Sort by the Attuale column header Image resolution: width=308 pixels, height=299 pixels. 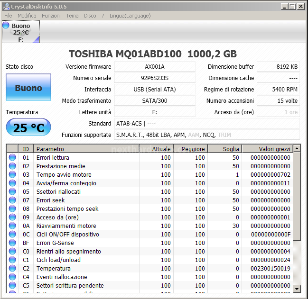click(x=156, y=149)
